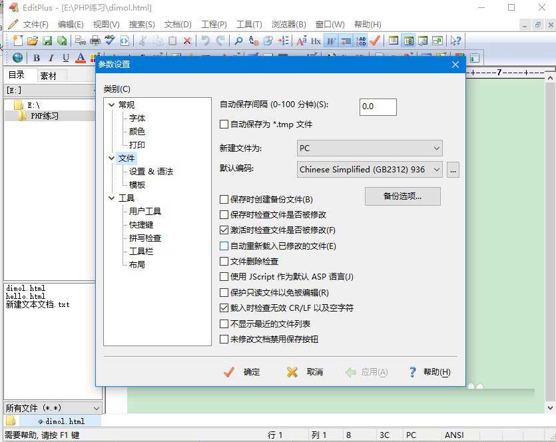This screenshot has width=556, height=442.
Task: Switch to the 目录 tab
Action: (x=17, y=75)
